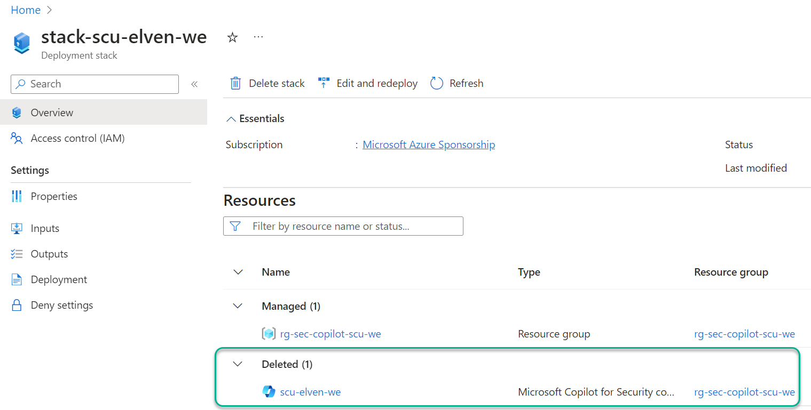Click the funnel filter icon in Resources
Screen dimensions: 811x410
(235, 226)
